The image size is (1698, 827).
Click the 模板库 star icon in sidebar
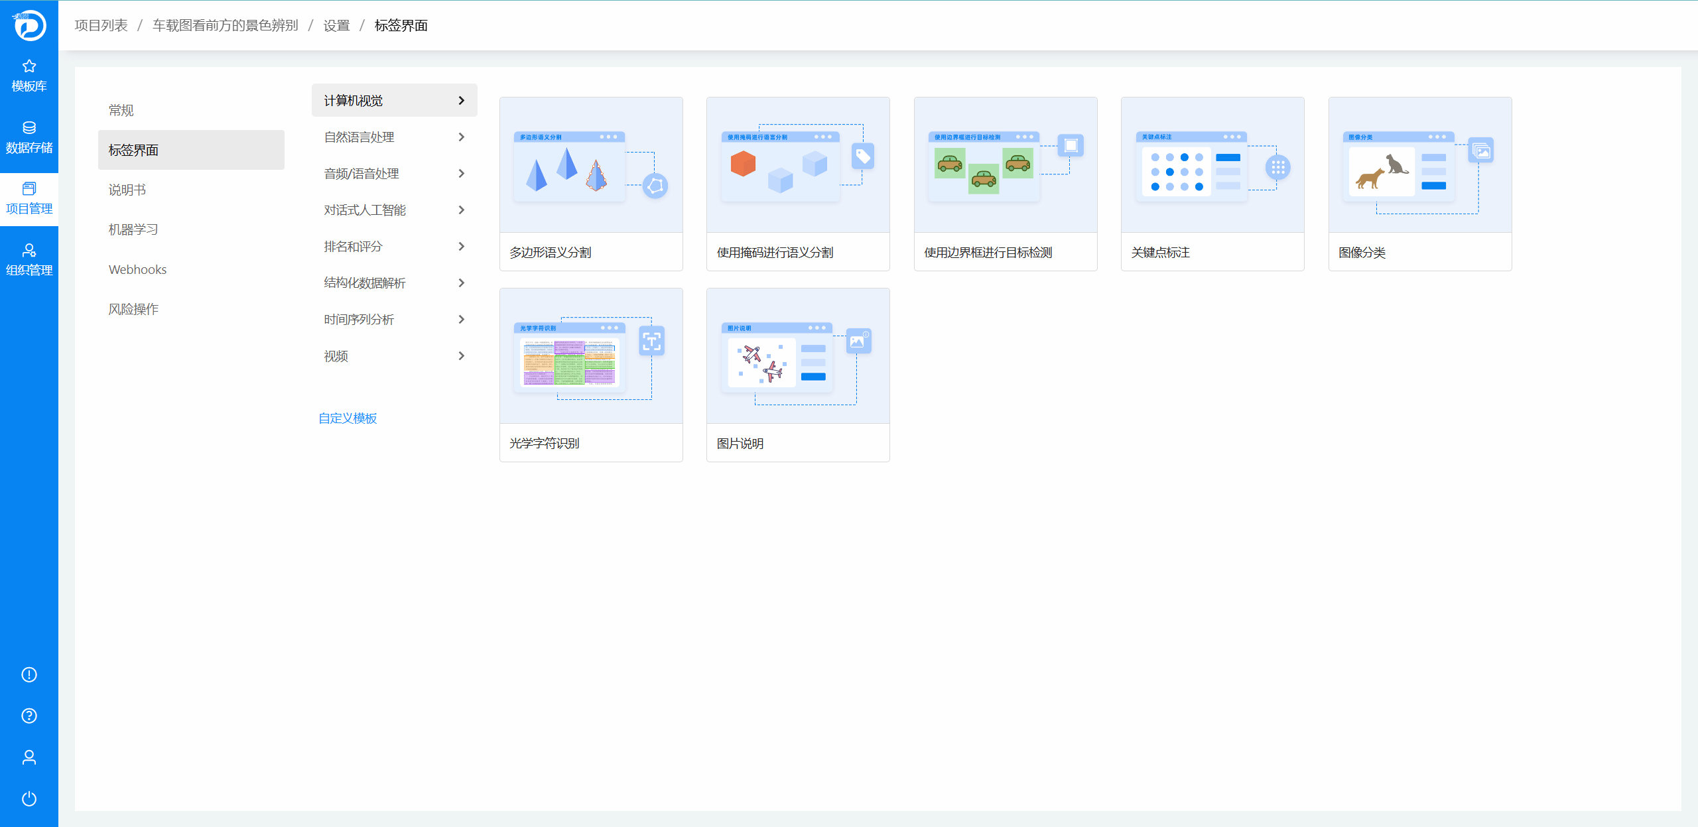click(x=29, y=66)
